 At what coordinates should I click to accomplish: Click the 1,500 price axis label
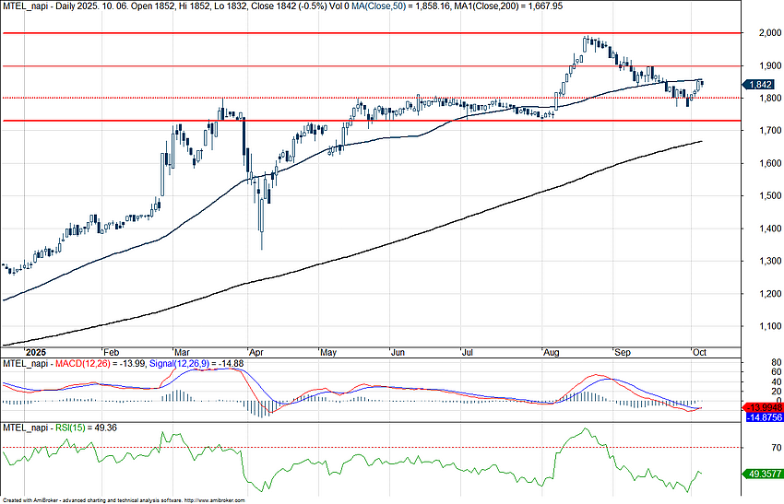tap(760, 196)
